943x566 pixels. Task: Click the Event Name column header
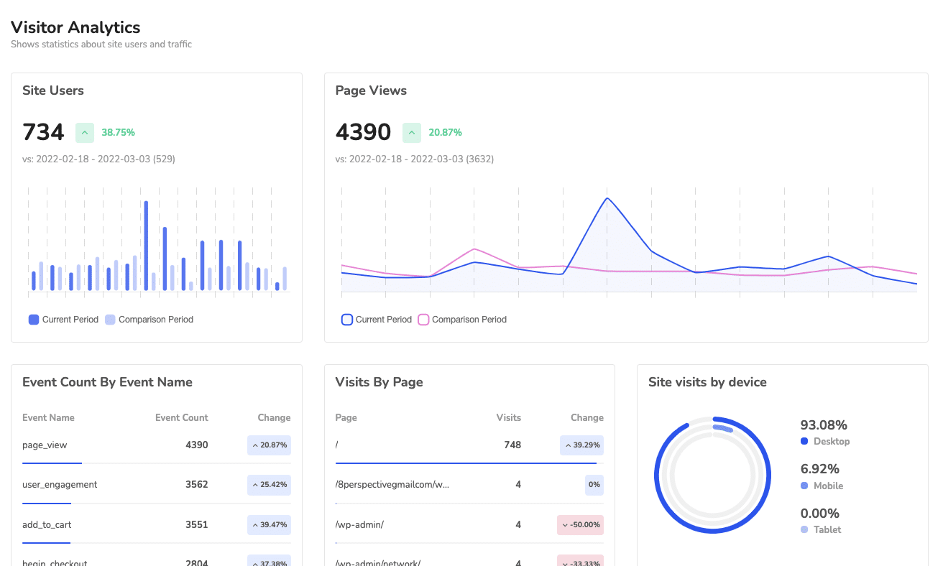(x=48, y=417)
